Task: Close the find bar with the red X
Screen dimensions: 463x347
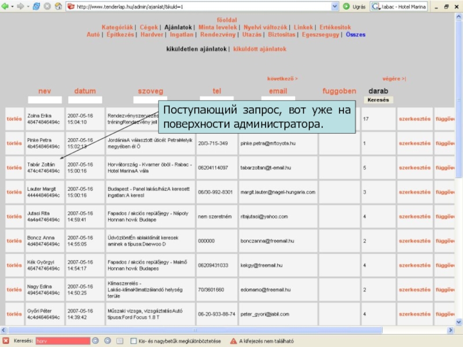Action: 5,341
